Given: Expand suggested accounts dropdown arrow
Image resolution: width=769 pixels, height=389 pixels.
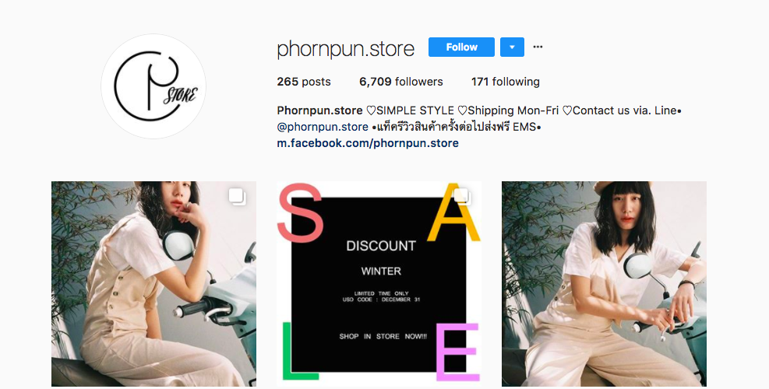Looking at the screenshot, I should pyautogui.click(x=512, y=47).
